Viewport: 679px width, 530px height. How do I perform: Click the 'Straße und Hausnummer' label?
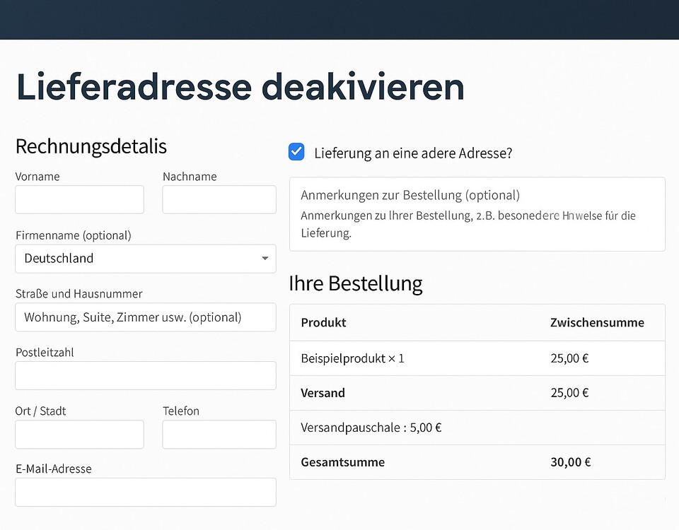pos(79,294)
